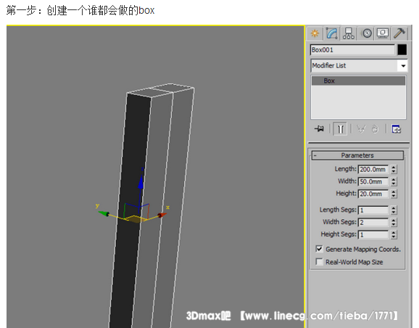Select the Box entry in modifier stack
The height and width of the screenshot is (328, 419).
pos(358,81)
